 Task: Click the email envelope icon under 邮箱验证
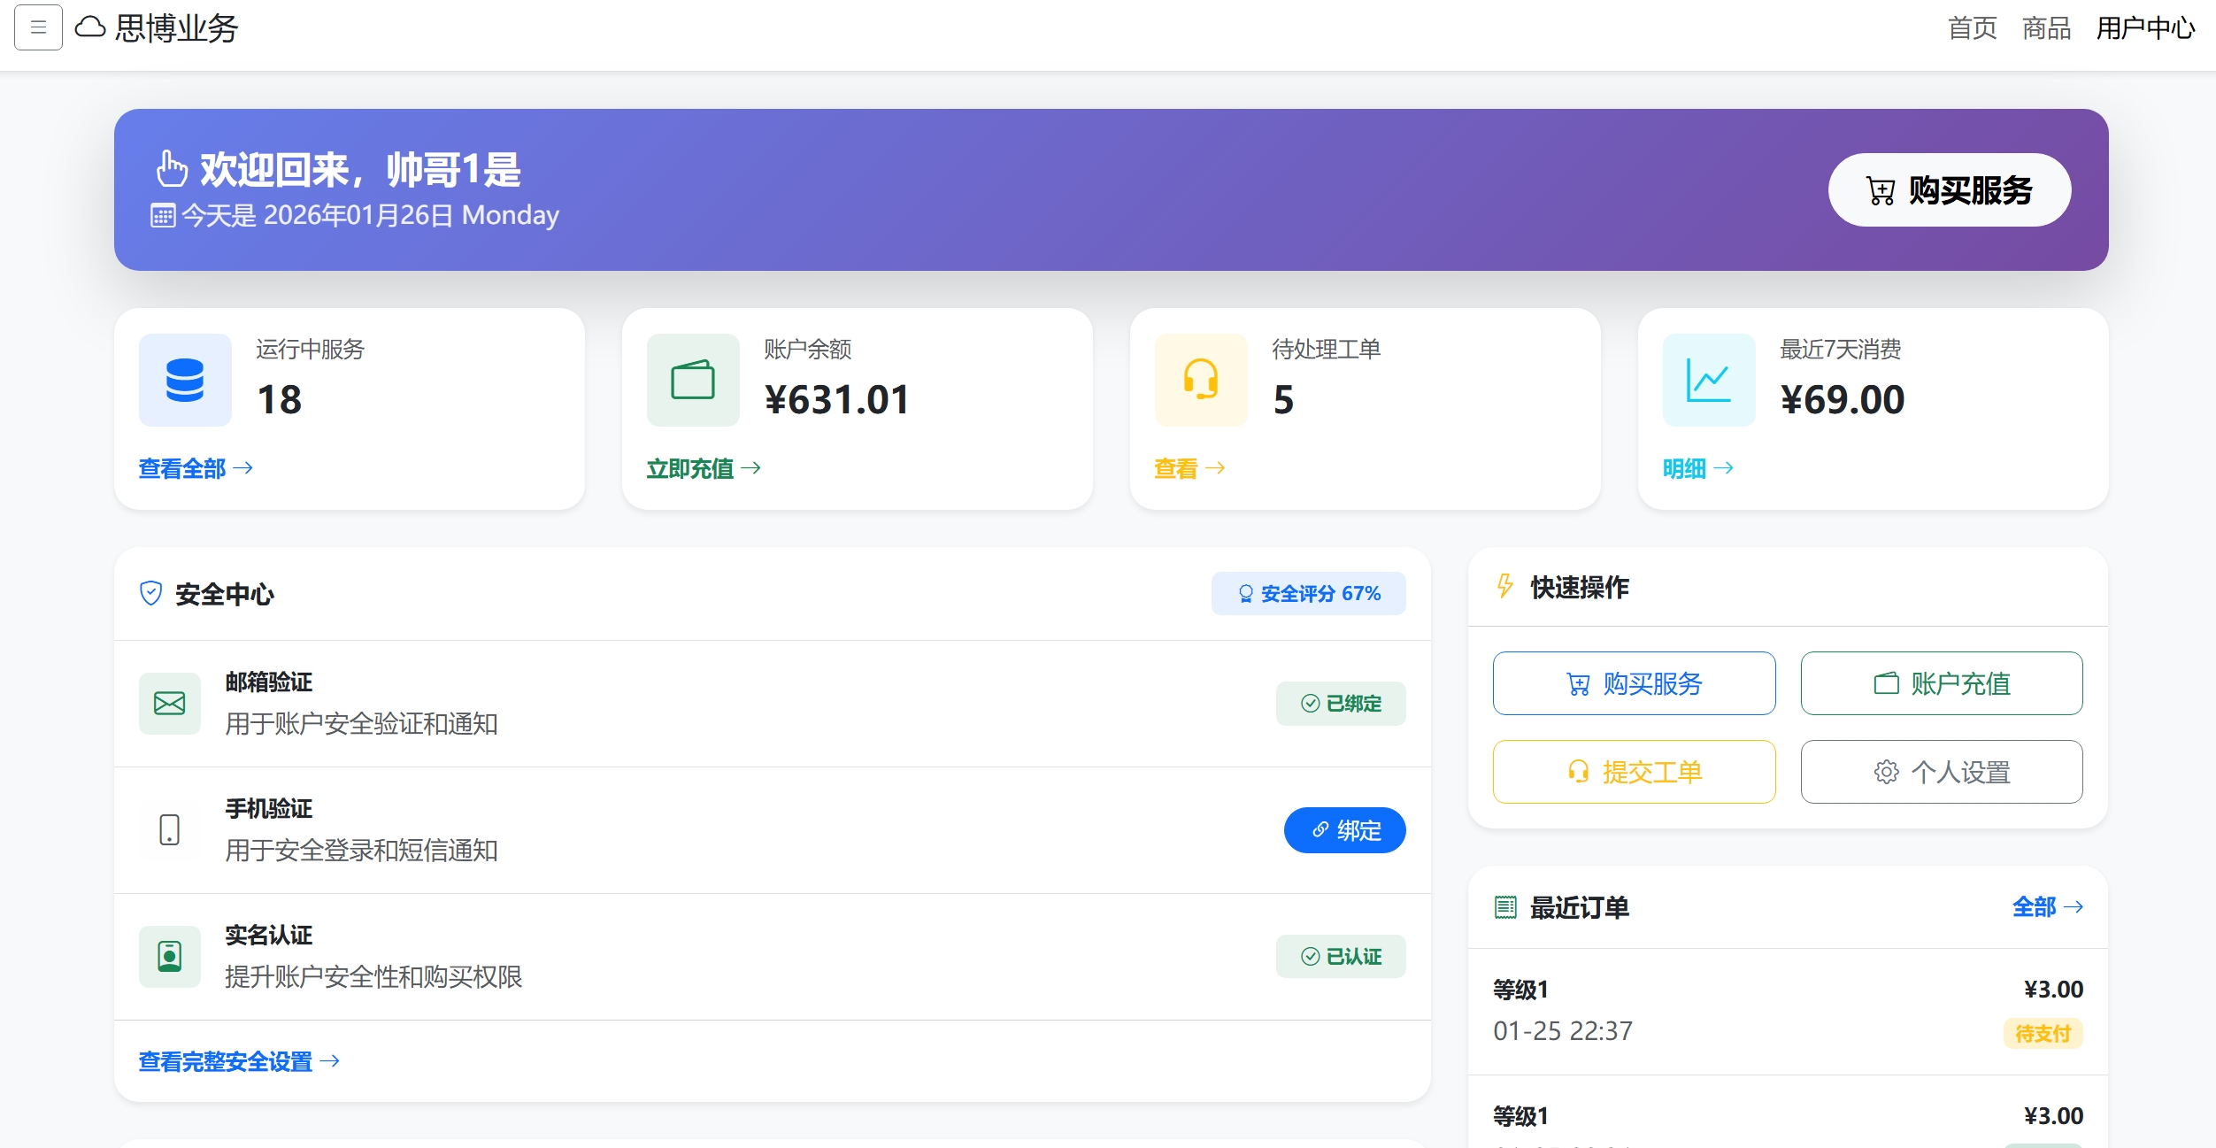[168, 703]
